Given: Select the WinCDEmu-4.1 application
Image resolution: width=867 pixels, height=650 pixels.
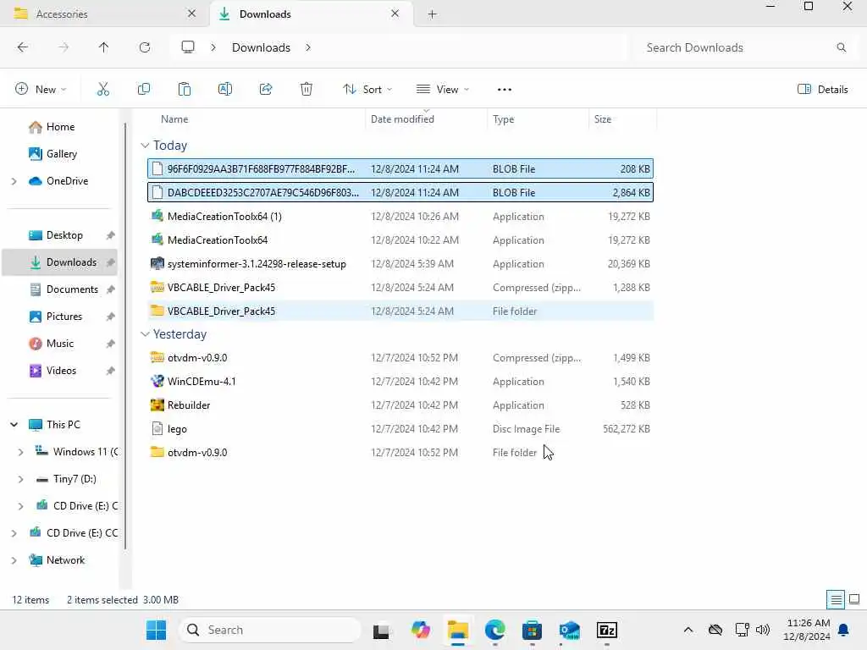Looking at the screenshot, I should pyautogui.click(x=400, y=382).
